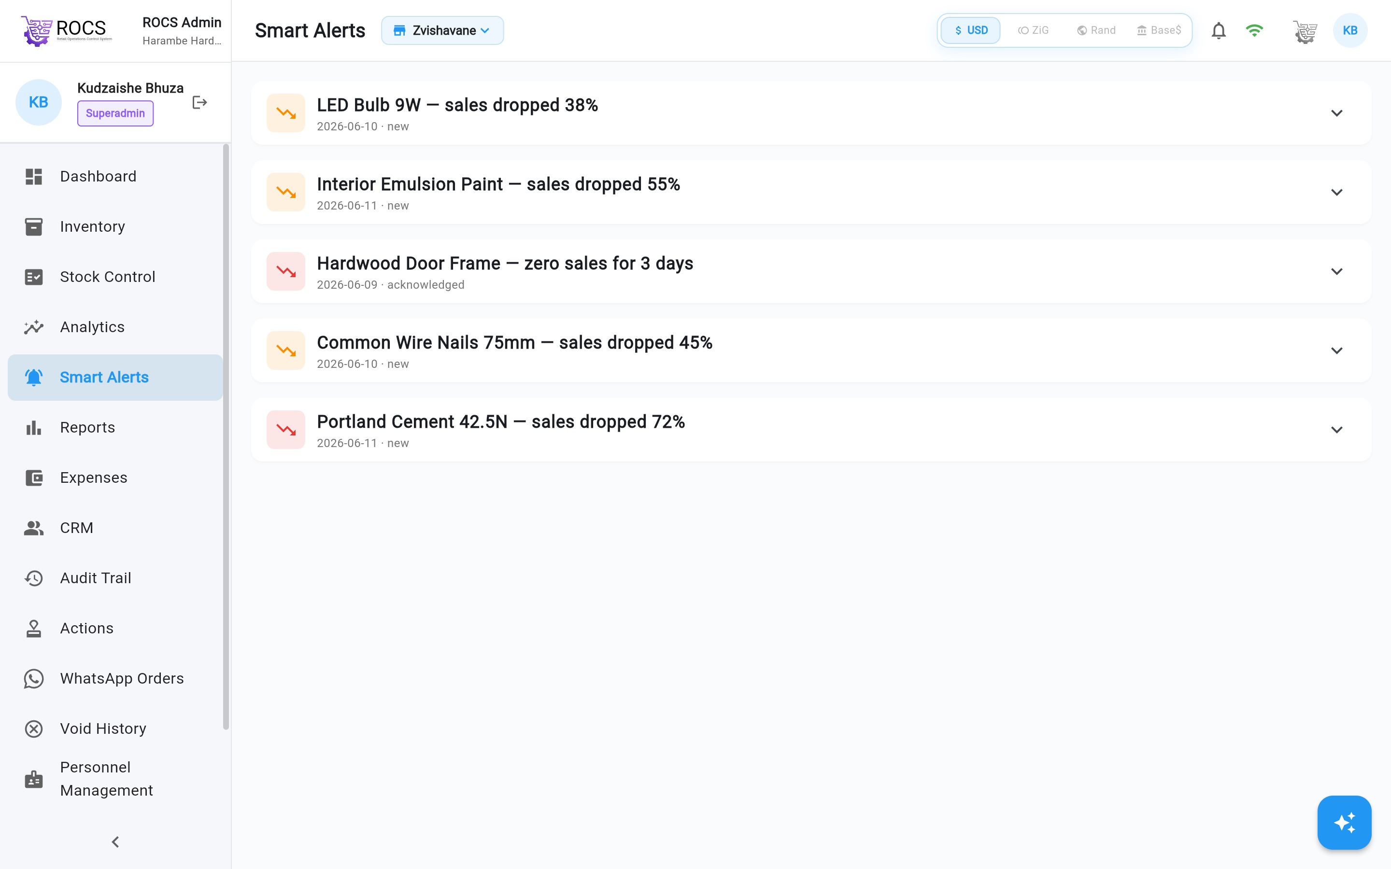Image resolution: width=1391 pixels, height=869 pixels.
Task: Click the trend icon for Interior Emulsion Paint
Action: click(x=285, y=192)
